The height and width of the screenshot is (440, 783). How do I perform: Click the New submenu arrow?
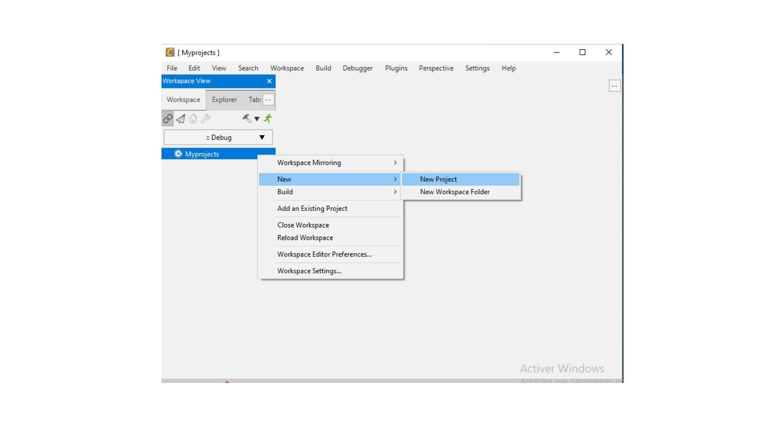point(395,179)
